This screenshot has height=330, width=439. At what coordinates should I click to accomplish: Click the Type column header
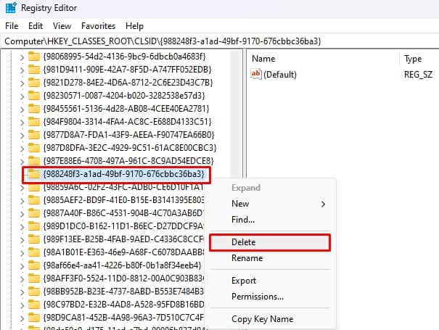[x=413, y=59]
